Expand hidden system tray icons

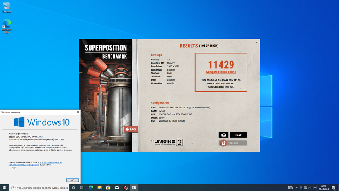pos(296,188)
